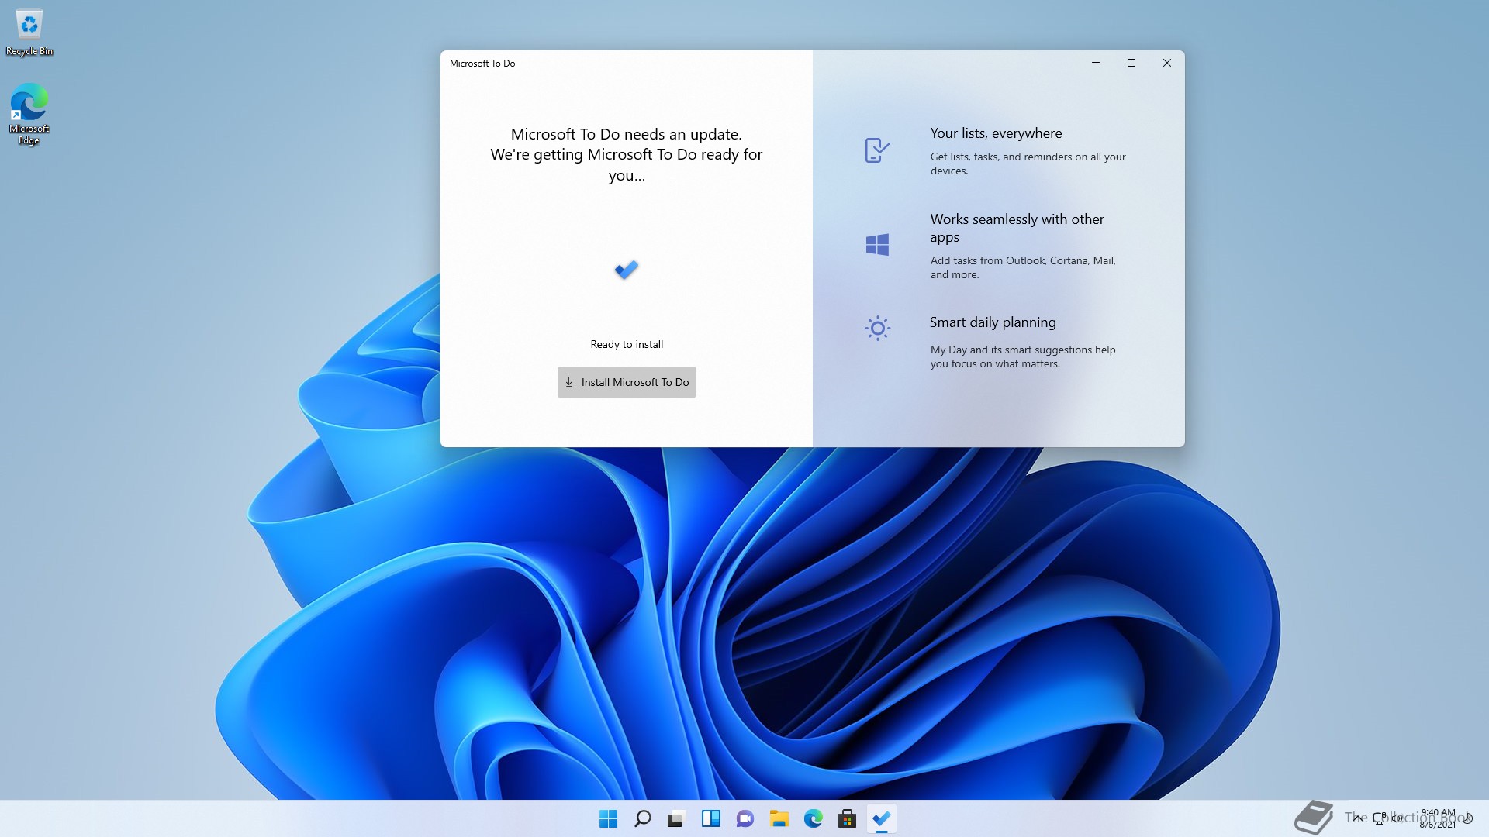The image size is (1489, 837).
Task: Click the moon notification icon in the tray
Action: point(1468,818)
